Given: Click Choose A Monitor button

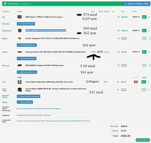Looking at the screenshot, I should click(25, 102).
